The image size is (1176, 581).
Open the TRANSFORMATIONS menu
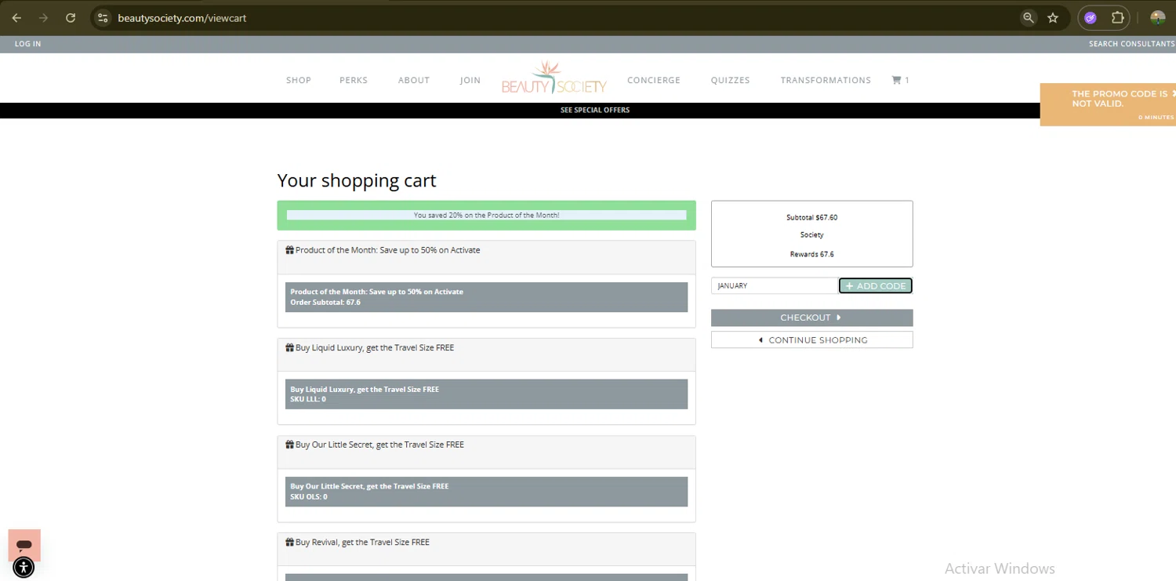[x=826, y=80]
